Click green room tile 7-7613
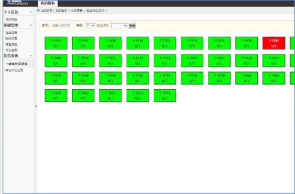 tap(165, 95)
